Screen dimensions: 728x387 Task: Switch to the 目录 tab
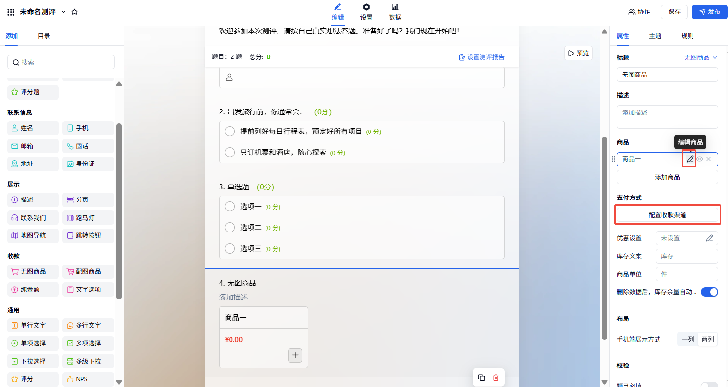[44, 36]
